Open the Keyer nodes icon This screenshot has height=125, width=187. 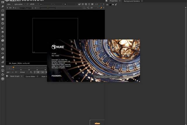pos(3,28)
